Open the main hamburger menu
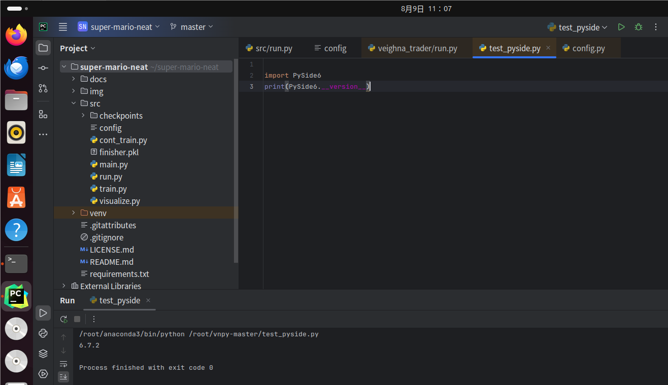Screen dimensions: 668x385 click(63, 27)
